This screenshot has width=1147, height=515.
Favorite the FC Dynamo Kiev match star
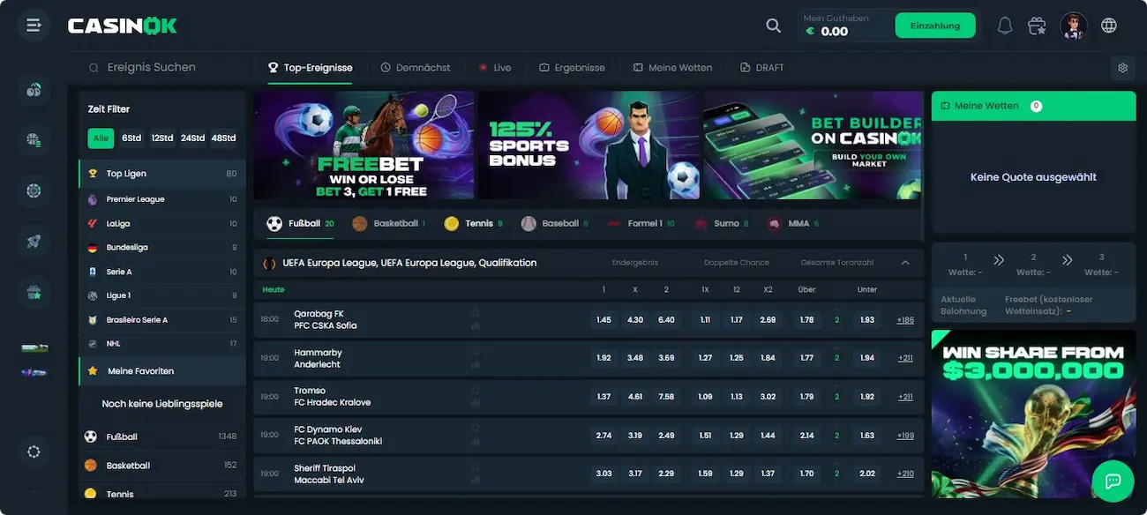[476, 428]
